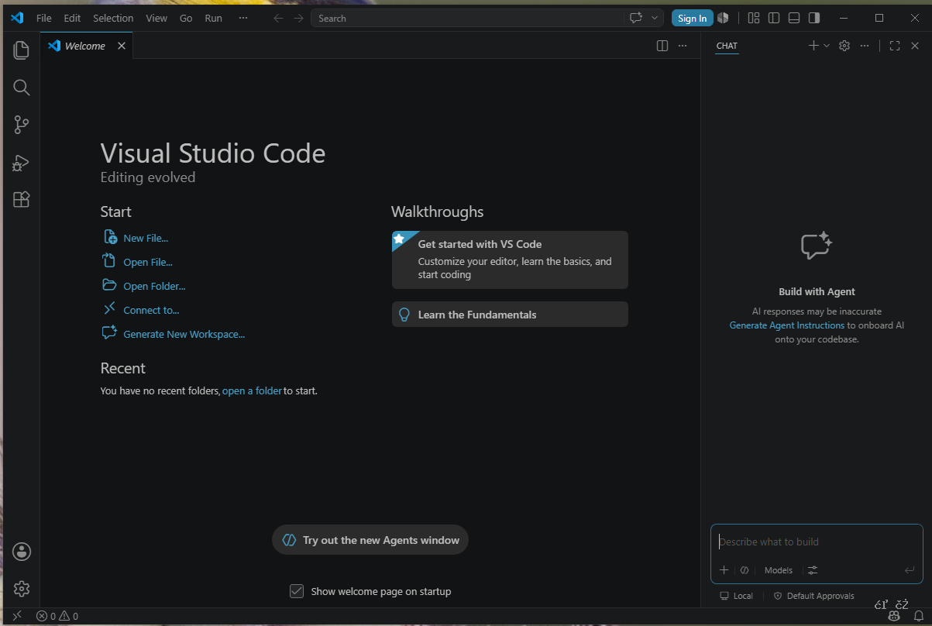932x626 pixels.
Task: Close the Welcome tab
Action: point(122,46)
